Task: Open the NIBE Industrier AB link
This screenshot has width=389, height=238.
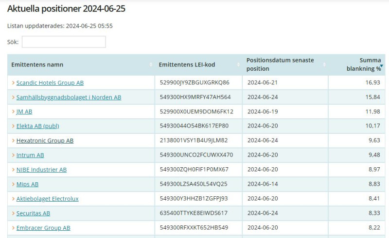Action: 41,170
